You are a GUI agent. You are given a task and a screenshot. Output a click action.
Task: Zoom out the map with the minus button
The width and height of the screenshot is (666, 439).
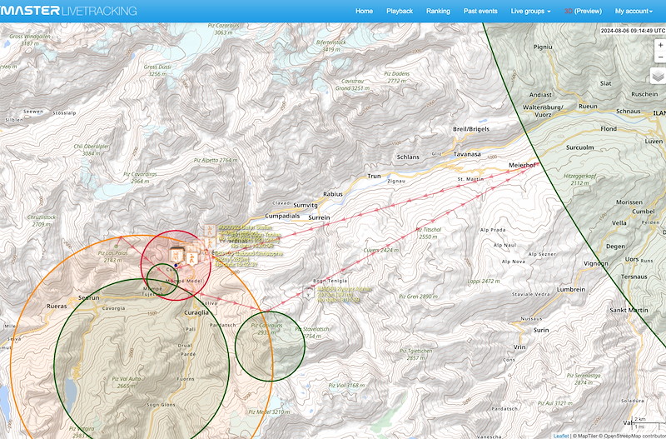(660, 57)
